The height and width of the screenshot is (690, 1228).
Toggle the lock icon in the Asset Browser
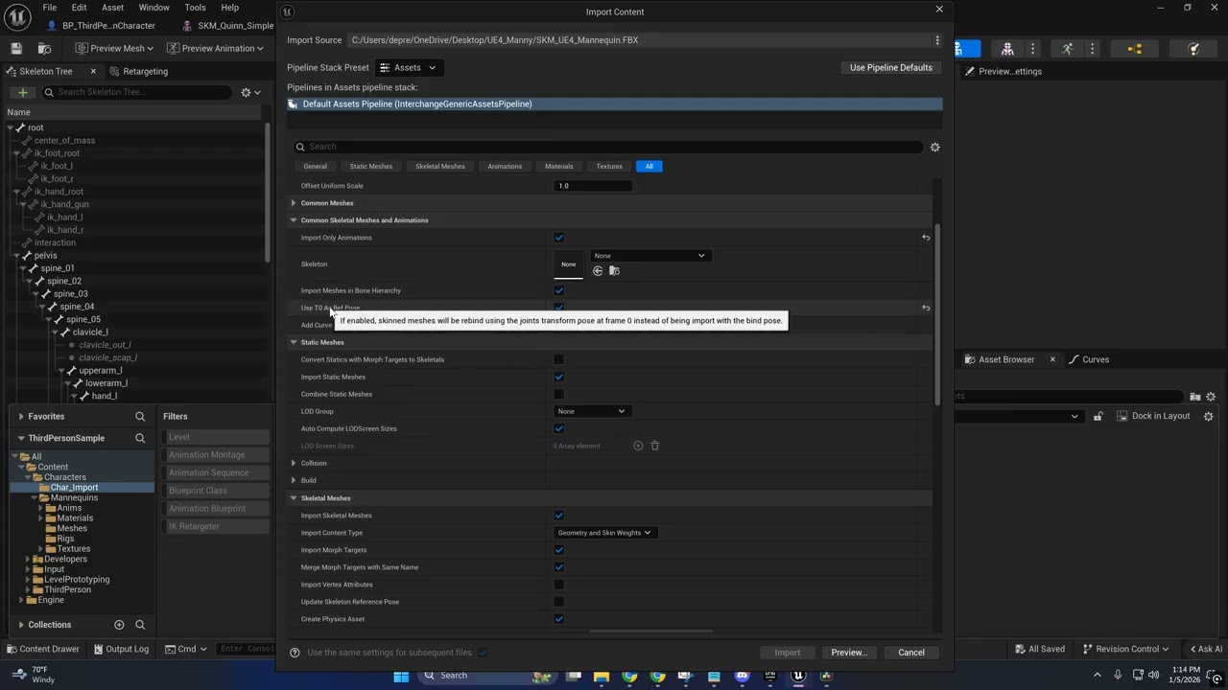click(1098, 416)
